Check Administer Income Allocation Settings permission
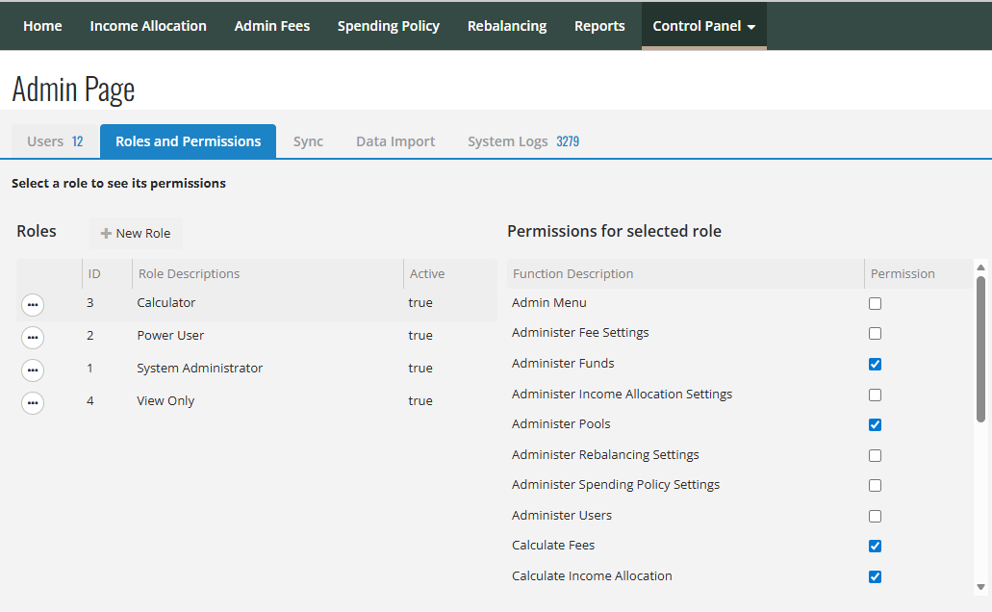The image size is (992, 612). click(x=875, y=395)
